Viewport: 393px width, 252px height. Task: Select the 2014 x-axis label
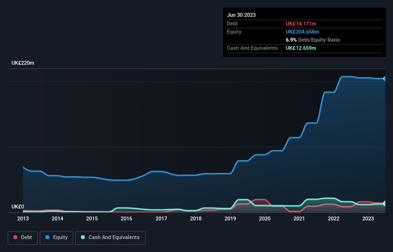pos(57,218)
